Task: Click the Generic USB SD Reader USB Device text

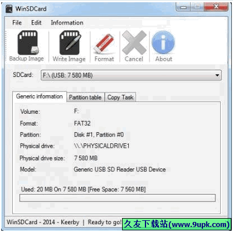Action: (x=120, y=170)
